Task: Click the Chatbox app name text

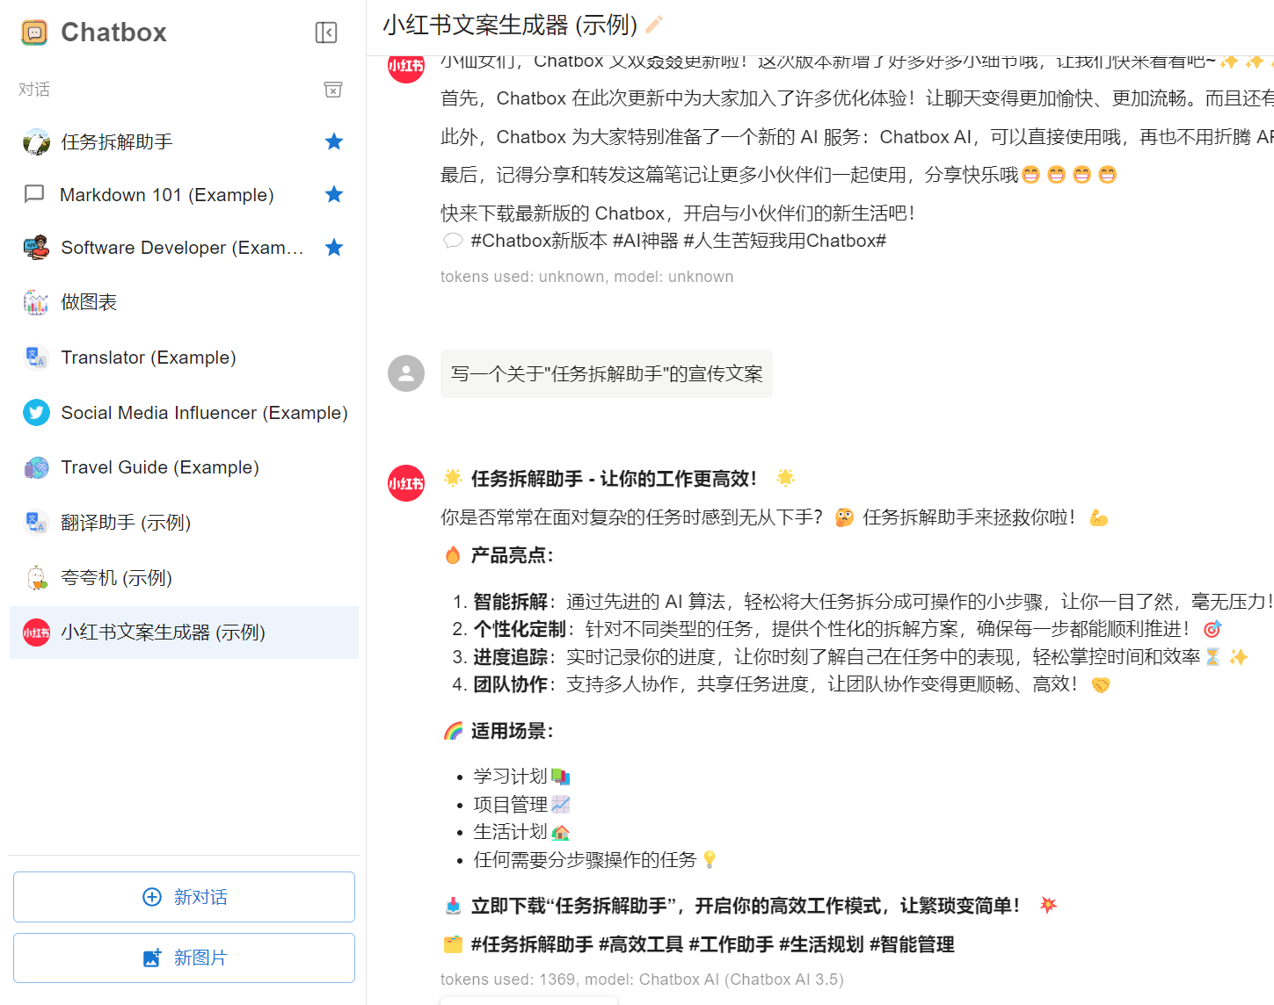Action: 113,33
